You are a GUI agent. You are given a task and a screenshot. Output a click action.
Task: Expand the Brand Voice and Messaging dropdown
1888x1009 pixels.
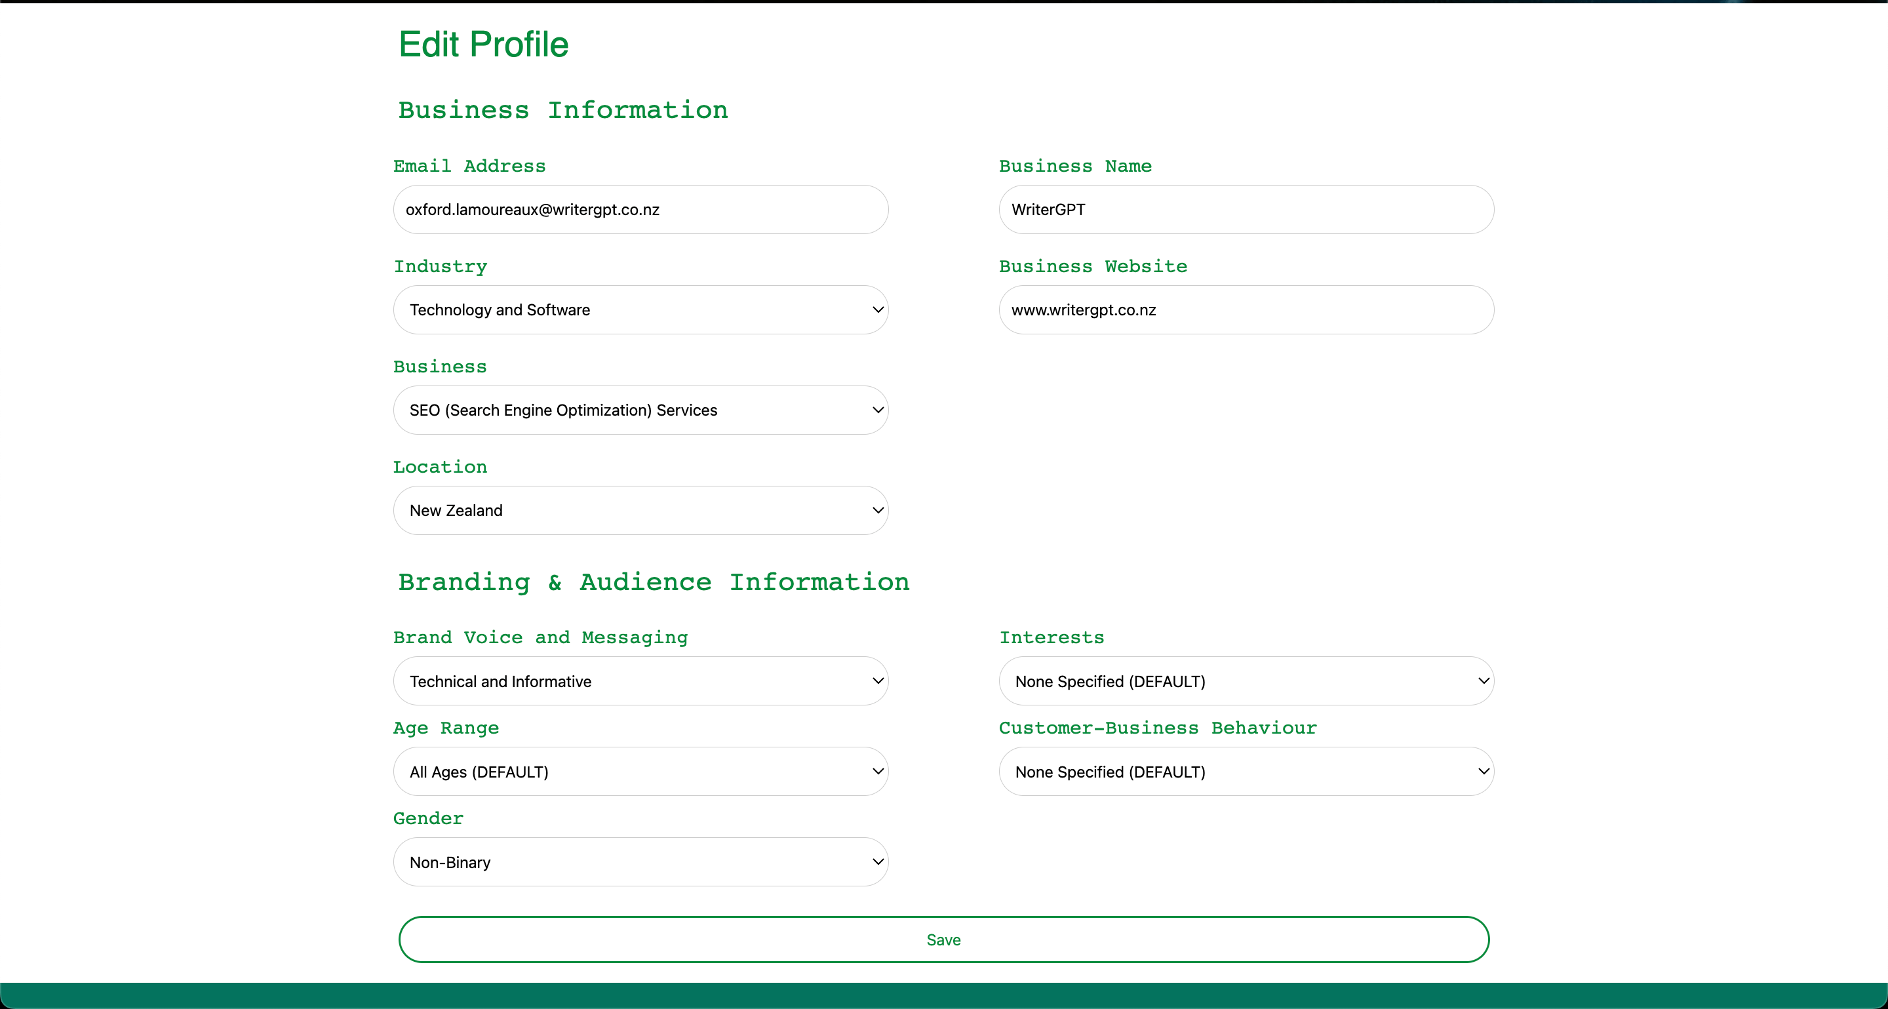(640, 681)
